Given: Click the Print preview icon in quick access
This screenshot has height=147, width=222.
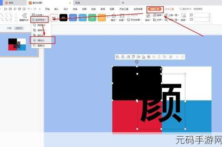Looking at the screenshot, I should tap(24, 9).
